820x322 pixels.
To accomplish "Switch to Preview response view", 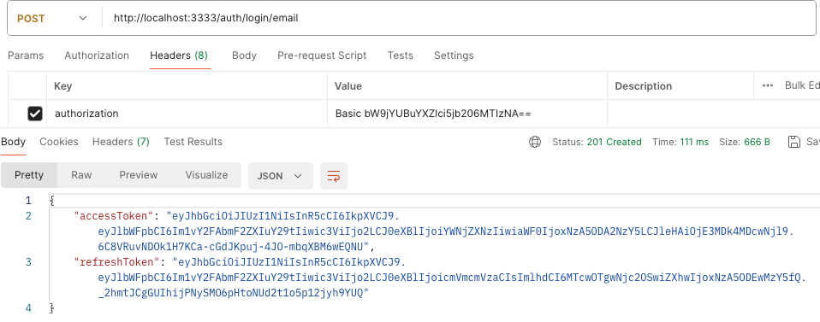I will pyautogui.click(x=139, y=175).
